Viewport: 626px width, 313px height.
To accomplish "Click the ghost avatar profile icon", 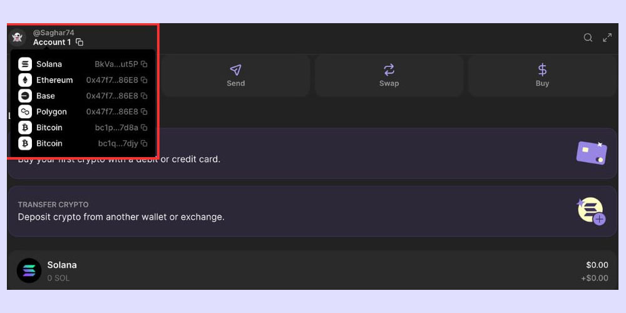I will click(x=18, y=37).
